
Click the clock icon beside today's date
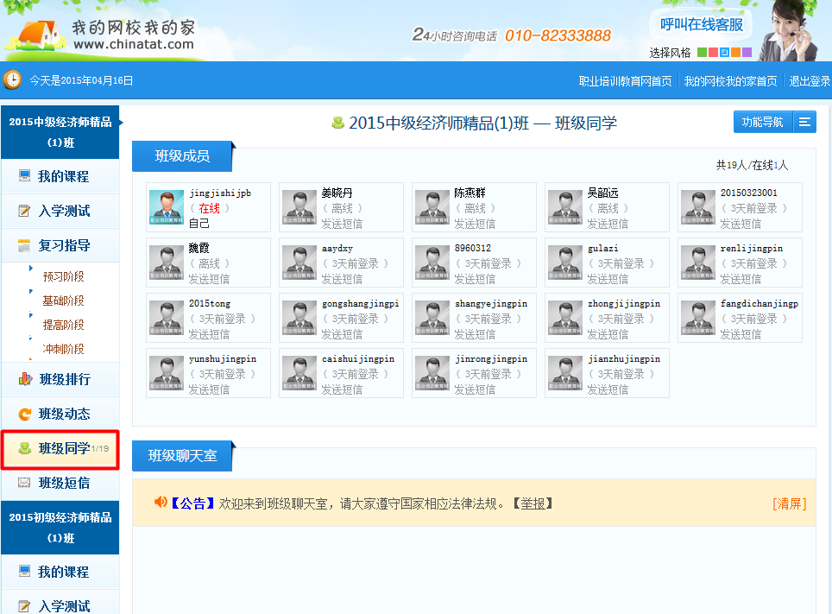tap(13, 80)
